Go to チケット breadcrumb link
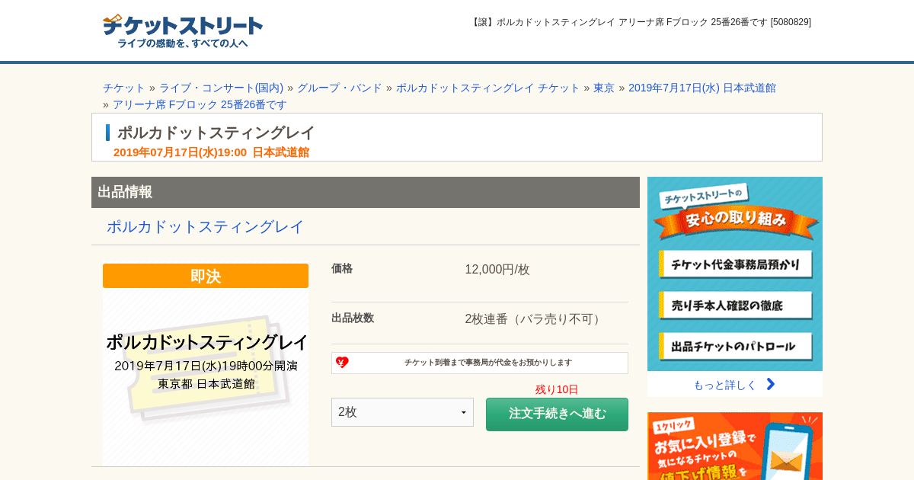 (123, 88)
